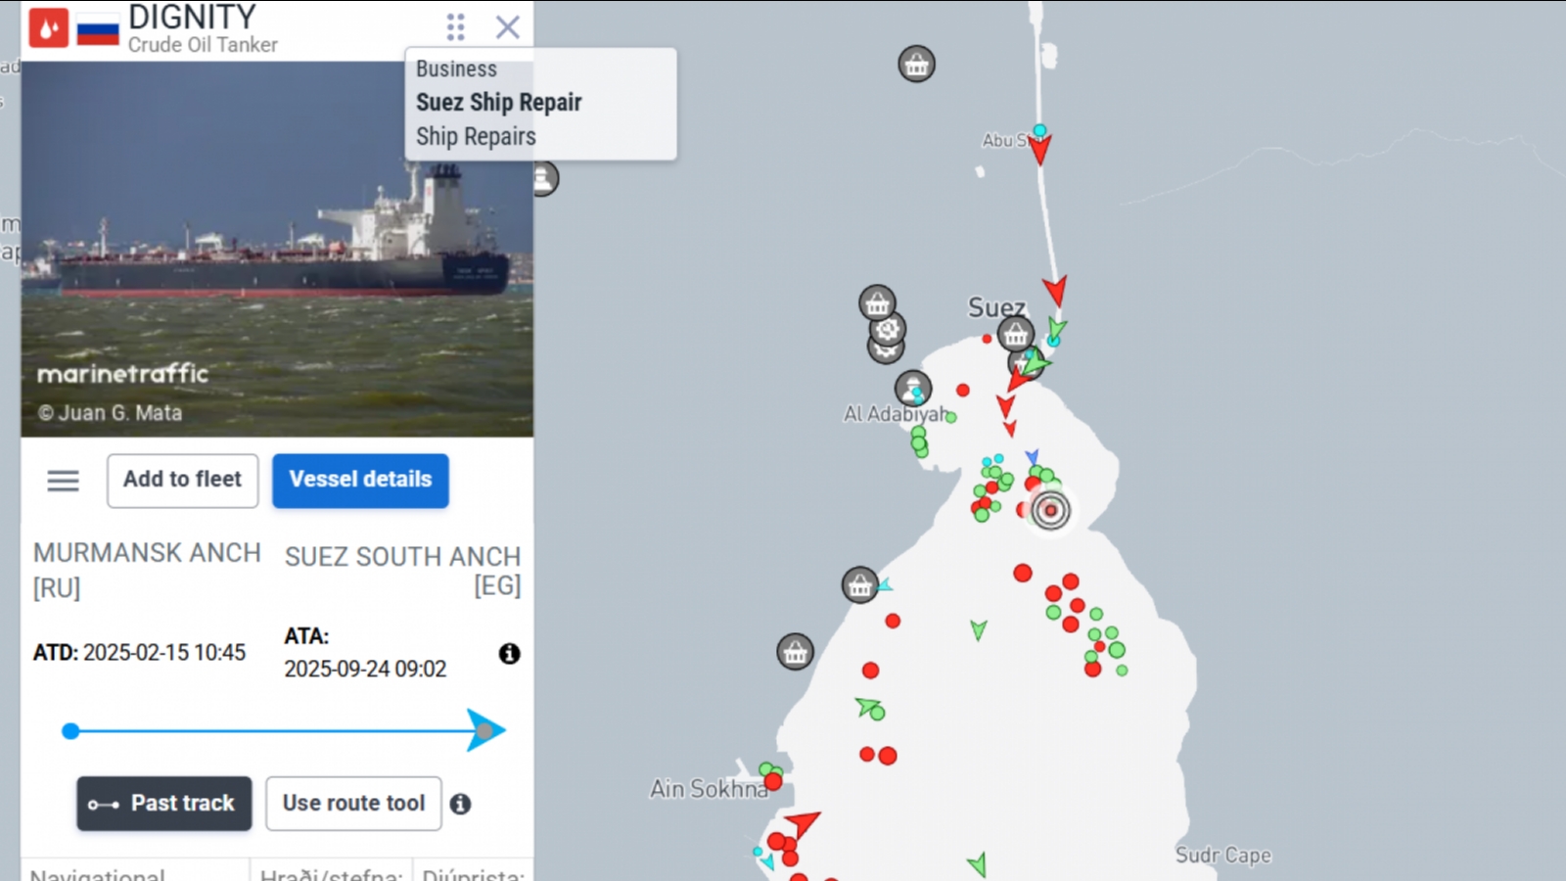This screenshot has width=1566, height=881.
Task: Open Vessel details
Action: (360, 480)
